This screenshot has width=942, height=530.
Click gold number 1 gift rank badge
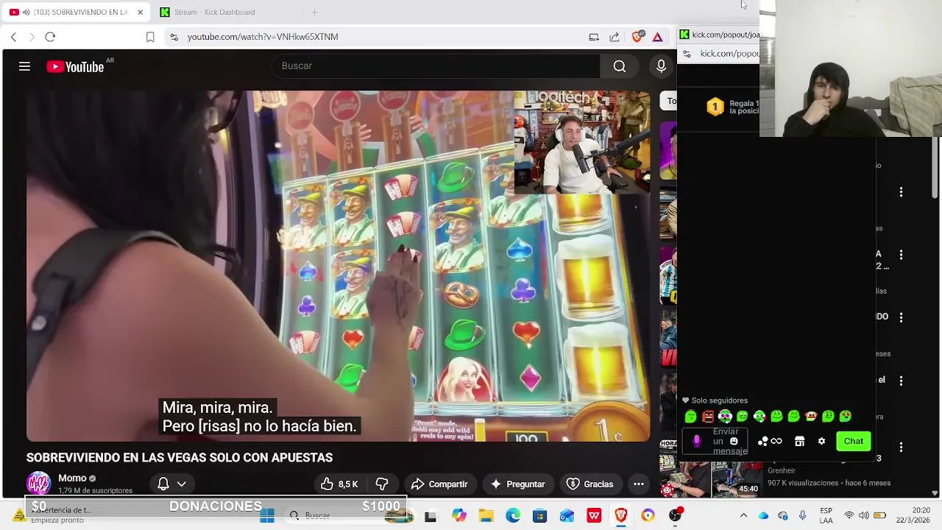715,107
